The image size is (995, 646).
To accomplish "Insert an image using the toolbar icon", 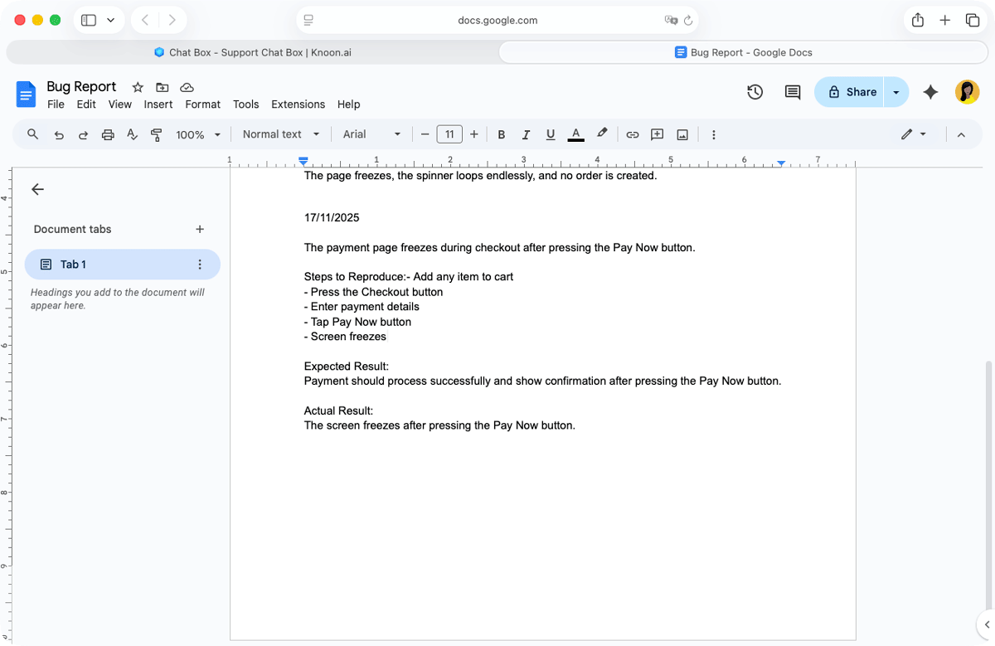I will point(682,134).
